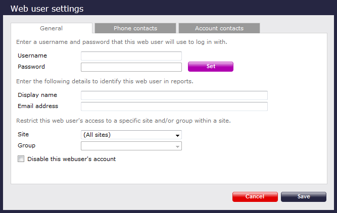Focus the Password input field
The width and height of the screenshot is (337, 213).
[131, 67]
